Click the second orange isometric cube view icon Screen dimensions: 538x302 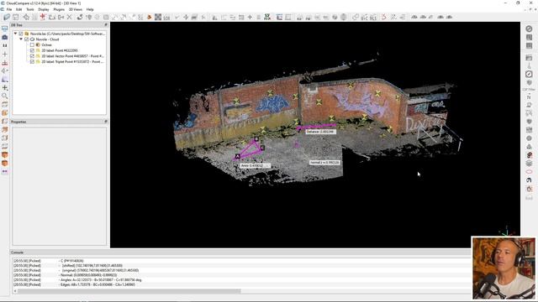[x=4, y=163]
